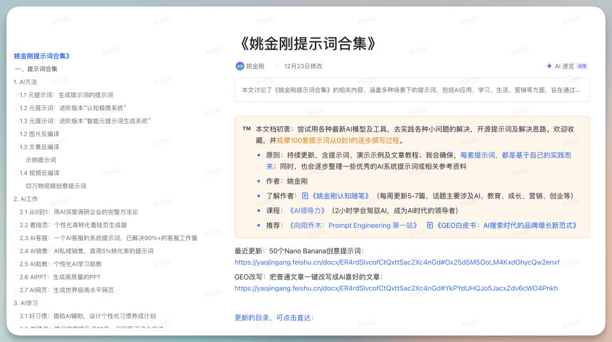Click the document title 《姚金刚提示词合集》
This screenshot has width=612, height=342.
tap(307, 43)
